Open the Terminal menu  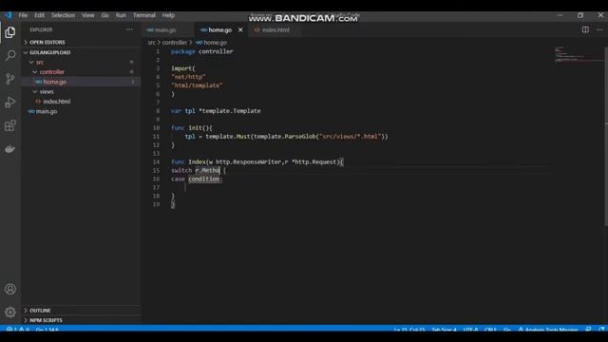click(143, 15)
